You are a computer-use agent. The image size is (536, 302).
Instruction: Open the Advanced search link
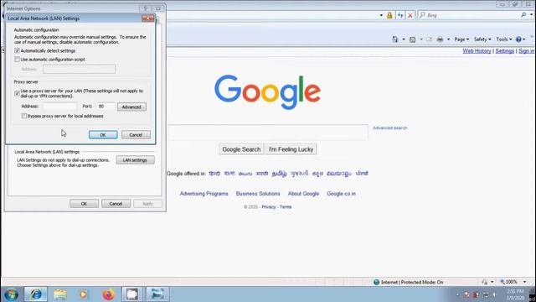pos(389,128)
